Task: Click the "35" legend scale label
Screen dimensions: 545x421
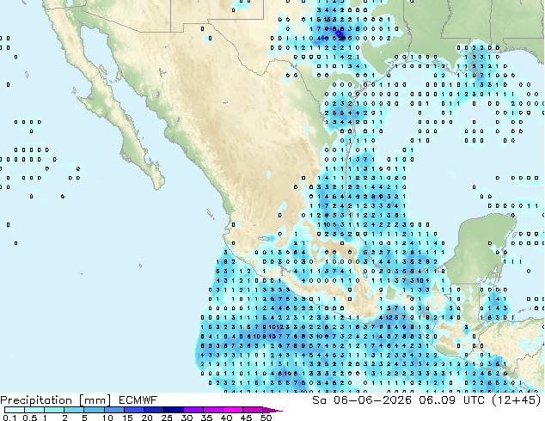Action: coord(206,418)
